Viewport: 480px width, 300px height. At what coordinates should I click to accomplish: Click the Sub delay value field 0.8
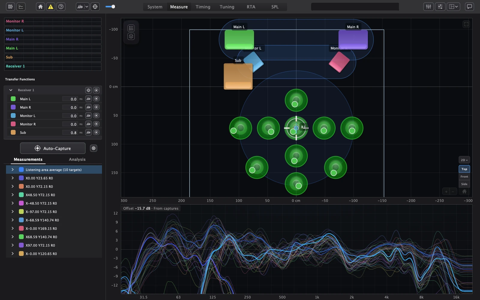point(70,132)
